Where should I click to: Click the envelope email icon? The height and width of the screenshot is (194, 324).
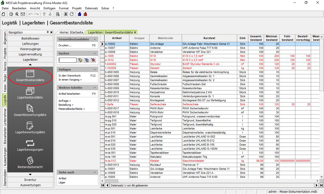click(23, 14)
